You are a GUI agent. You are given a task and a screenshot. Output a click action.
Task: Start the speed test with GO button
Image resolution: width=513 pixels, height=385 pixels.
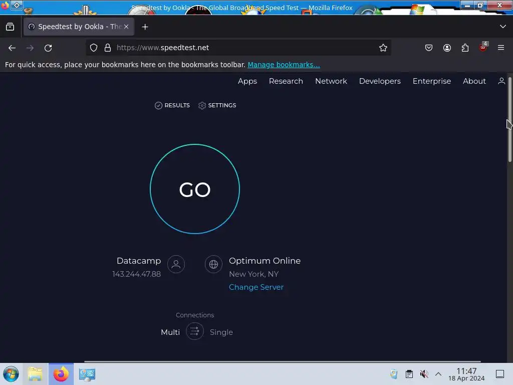tap(195, 189)
